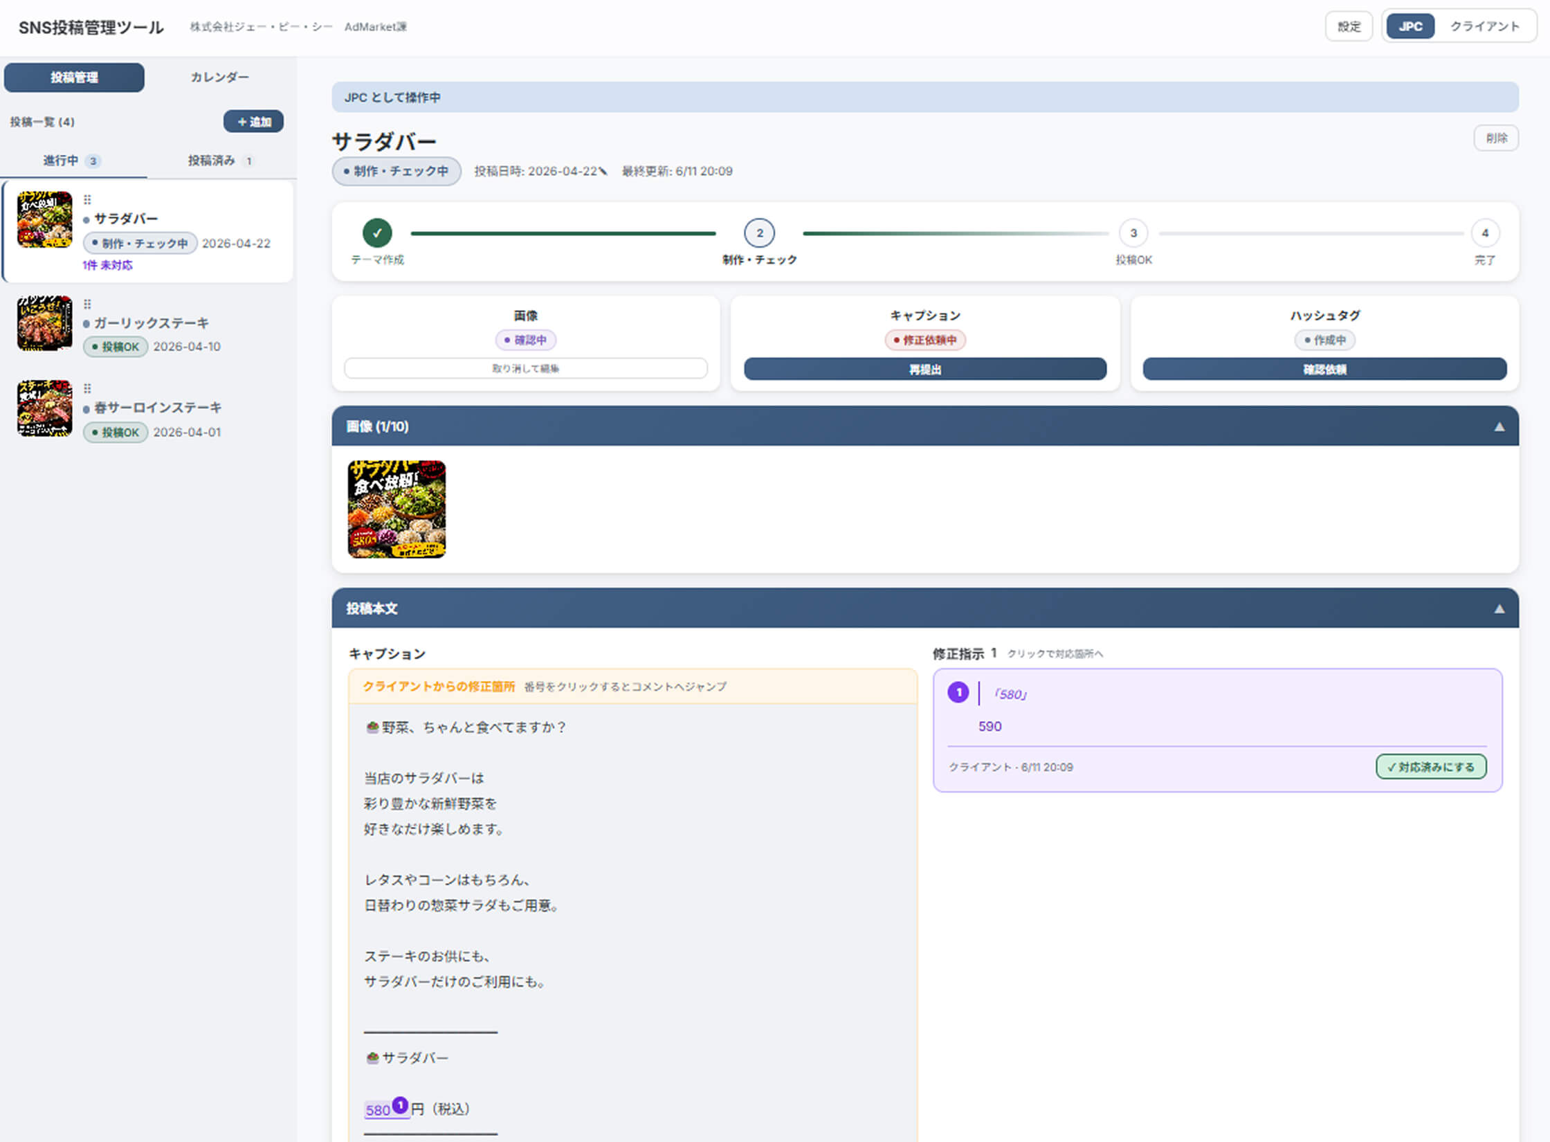1550x1142 pixels.
Task: Click the 「580」 quoted text in correction card
Action: pyautogui.click(x=1010, y=694)
